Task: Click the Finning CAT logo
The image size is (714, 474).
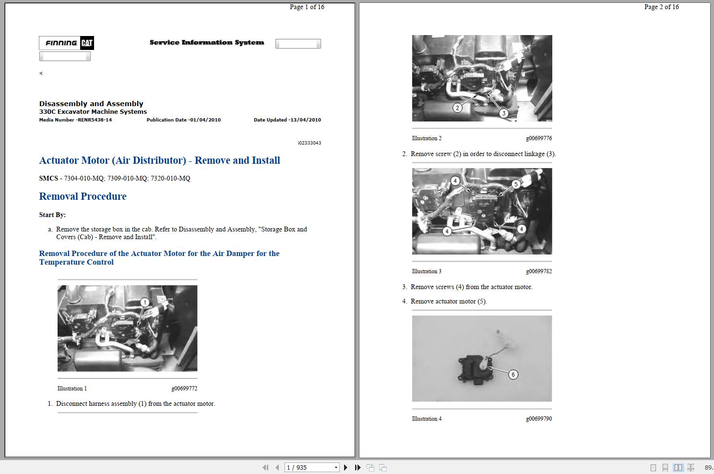Action: [x=66, y=43]
